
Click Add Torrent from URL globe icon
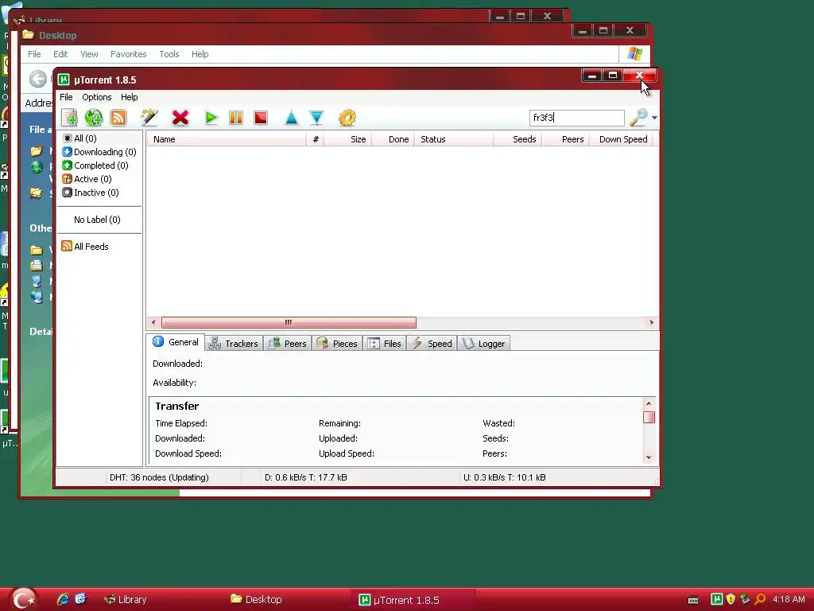pyautogui.click(x=94, y=118)
